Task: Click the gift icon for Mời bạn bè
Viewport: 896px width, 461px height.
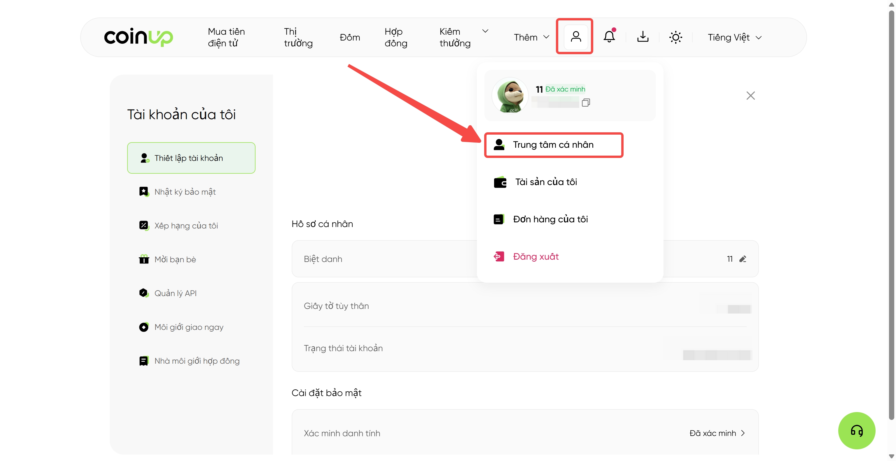Action: pyautogui.click(x=144, y=259)
